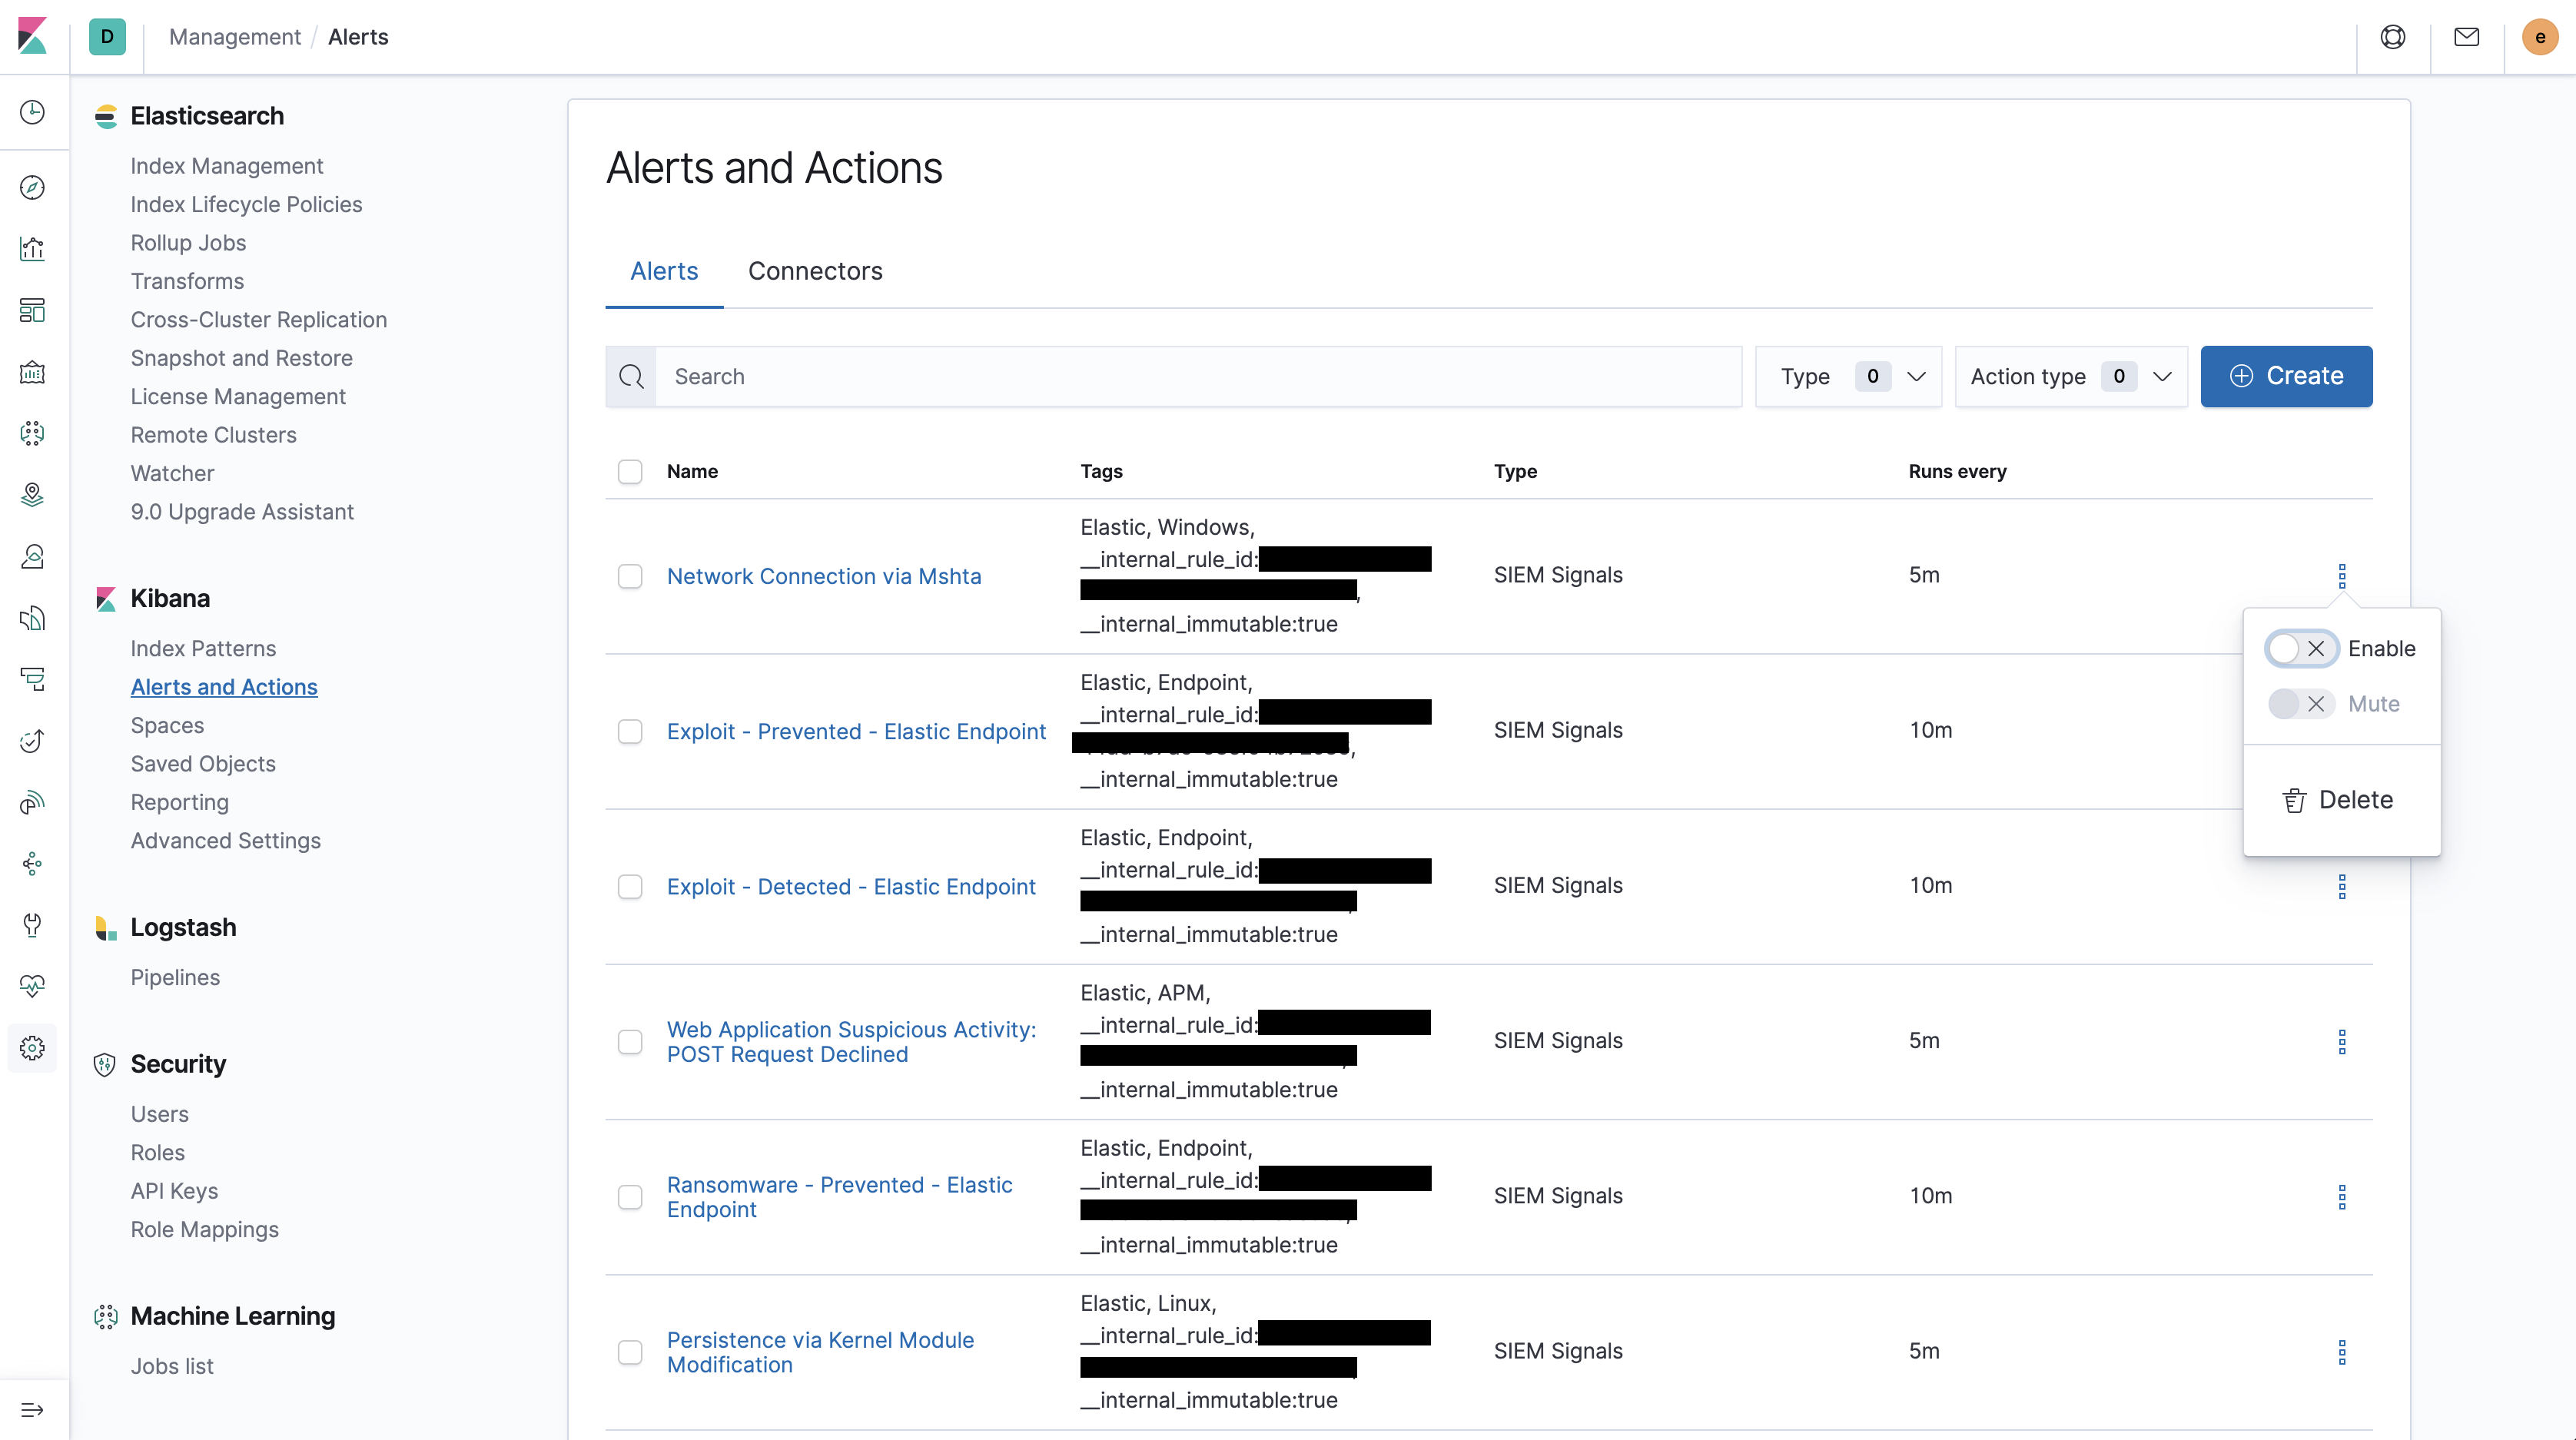Open the APM sidebar icon

[33, 679]
